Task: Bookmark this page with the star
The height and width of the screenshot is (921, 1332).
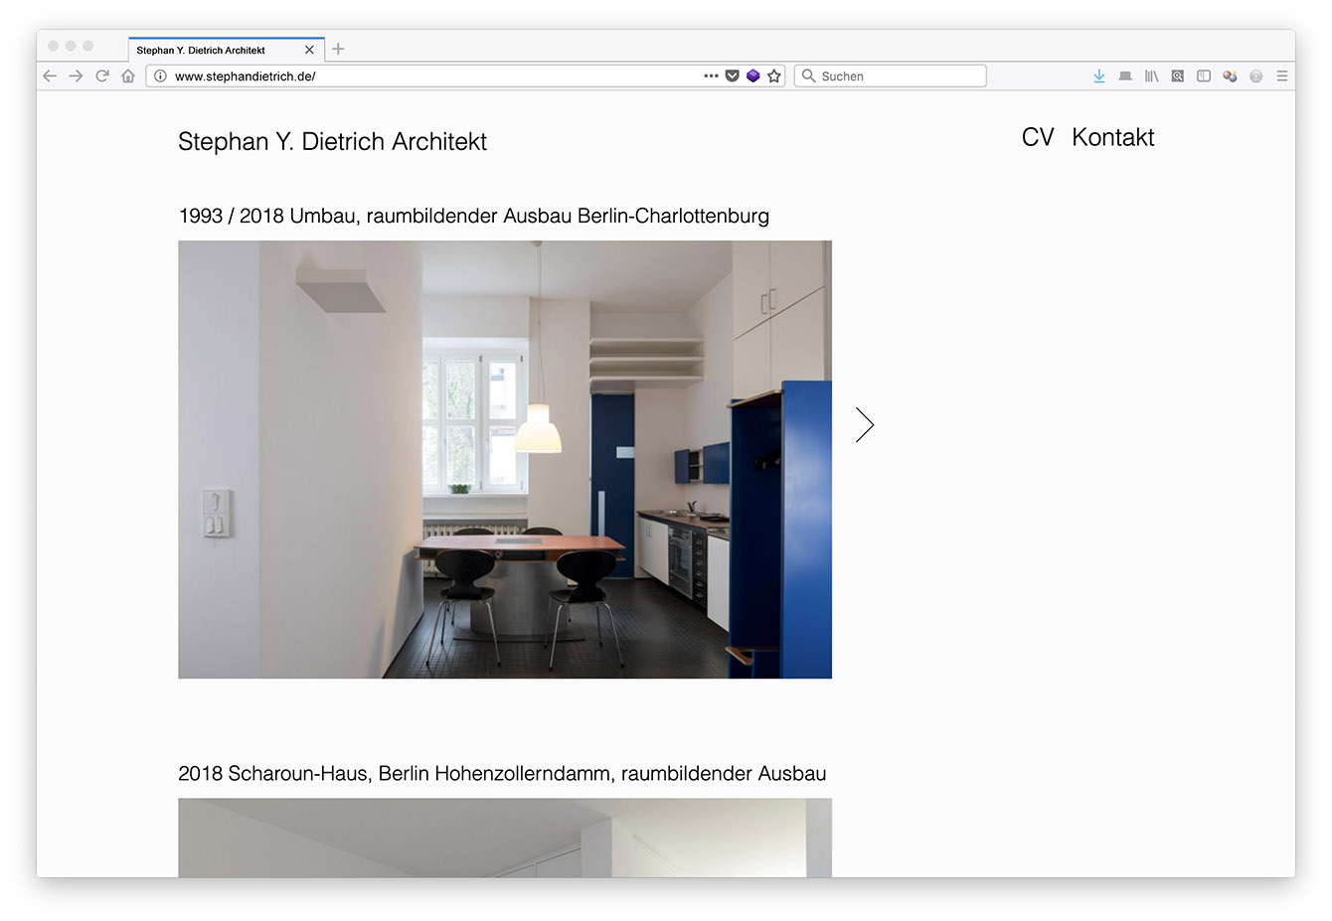Action: (774, 76)
